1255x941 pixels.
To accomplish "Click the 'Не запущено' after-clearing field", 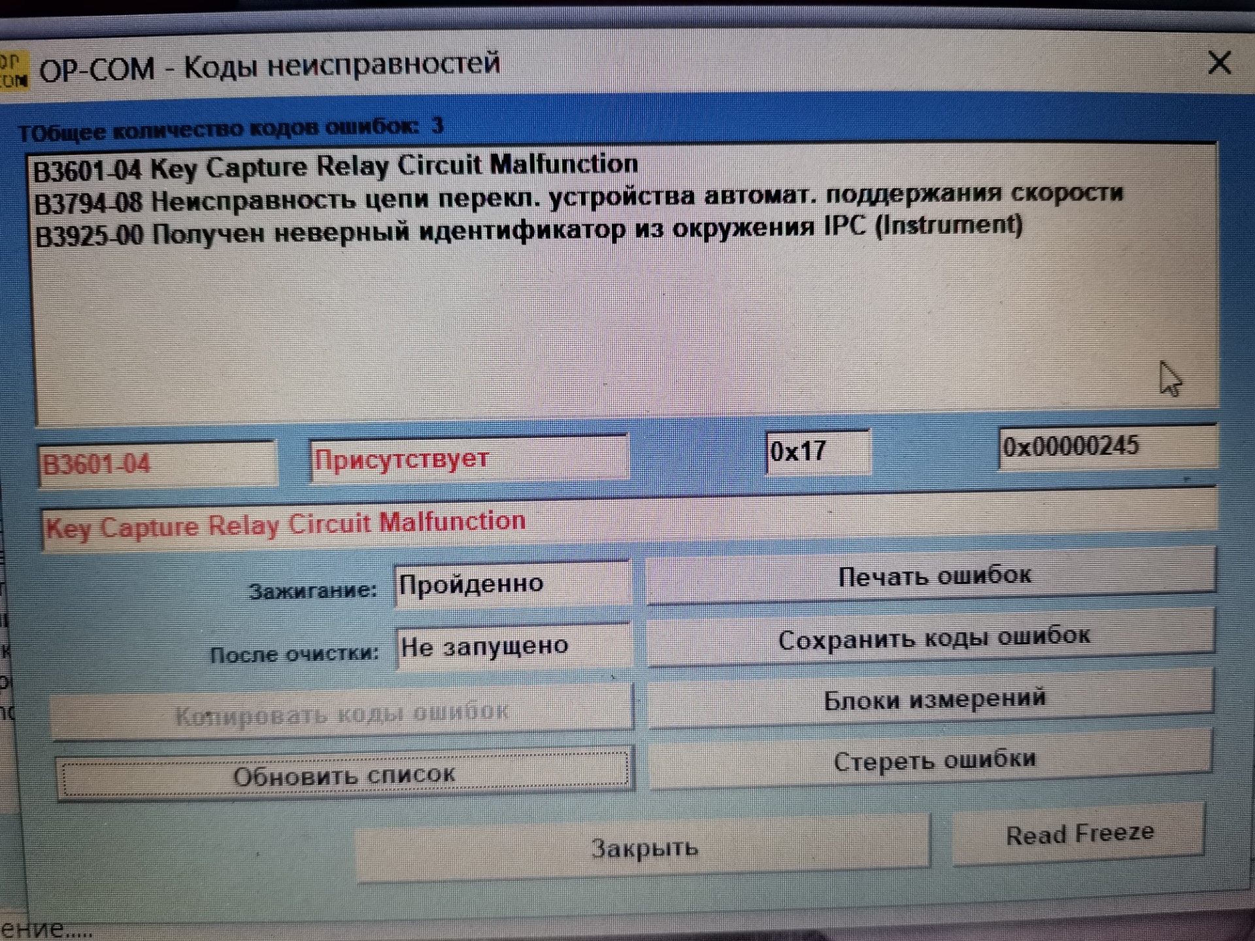I will (x=514, y=647).
